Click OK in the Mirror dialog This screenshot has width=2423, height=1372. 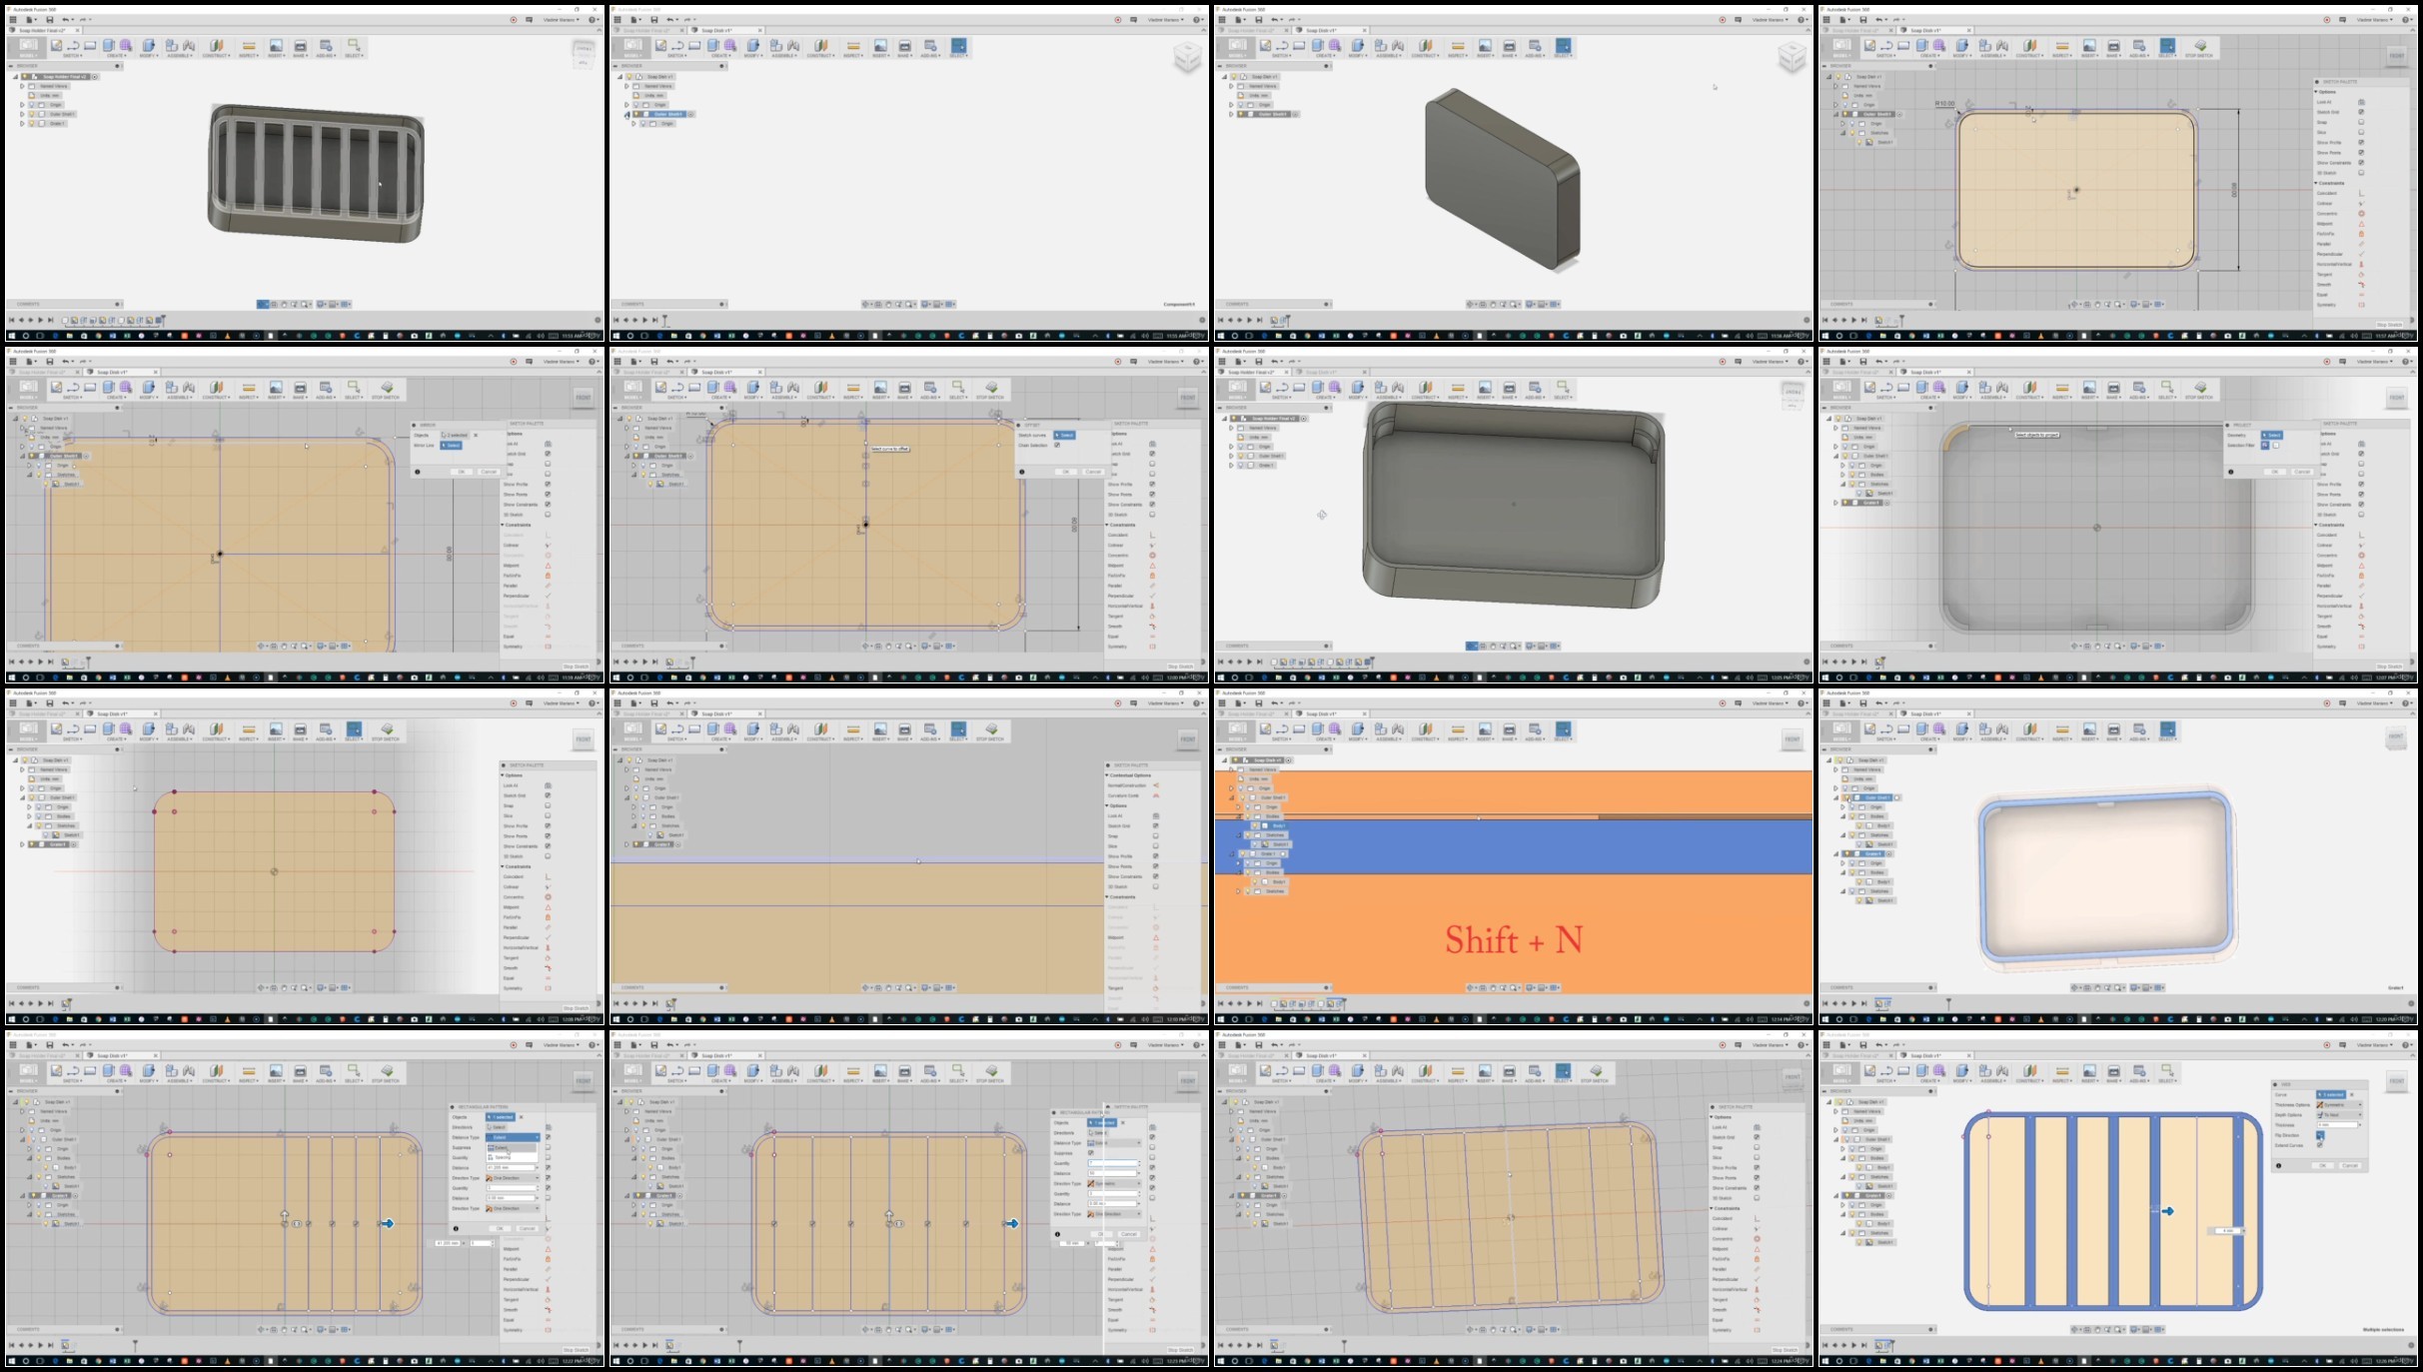pos(461,472)
